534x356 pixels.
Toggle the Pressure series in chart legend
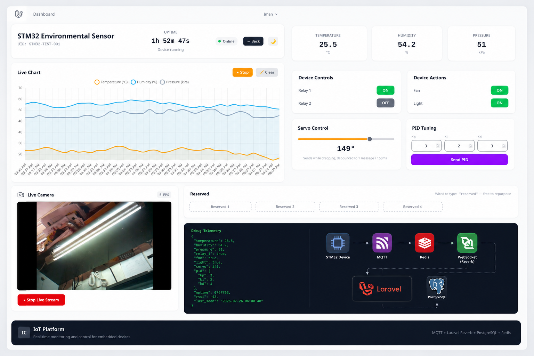click(174, 82)
